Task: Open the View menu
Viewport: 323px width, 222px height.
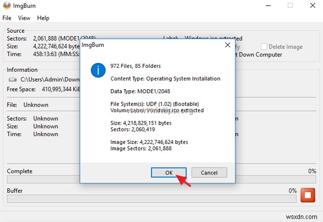Action: click(24, 18)
